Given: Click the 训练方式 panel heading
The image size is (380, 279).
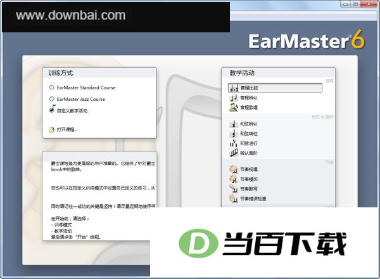Looking at the screenshot, I should click(x=60, y=73).
